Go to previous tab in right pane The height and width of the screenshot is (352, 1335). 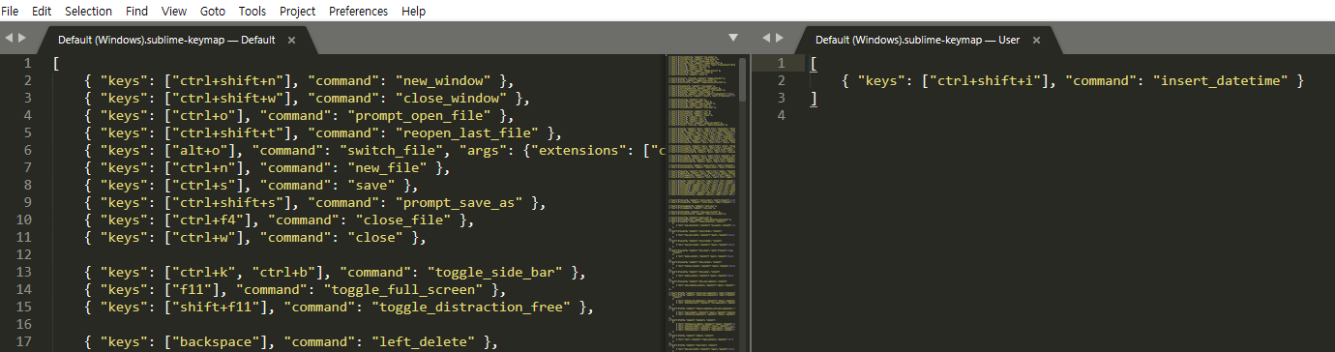[x=766, y=39]
